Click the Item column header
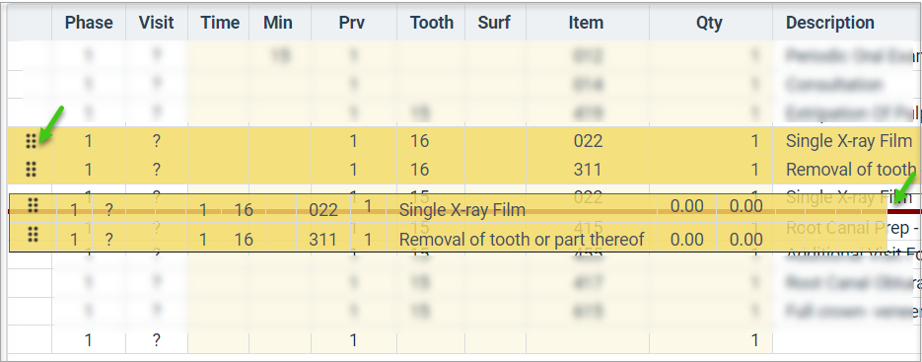 click(586, 23)
